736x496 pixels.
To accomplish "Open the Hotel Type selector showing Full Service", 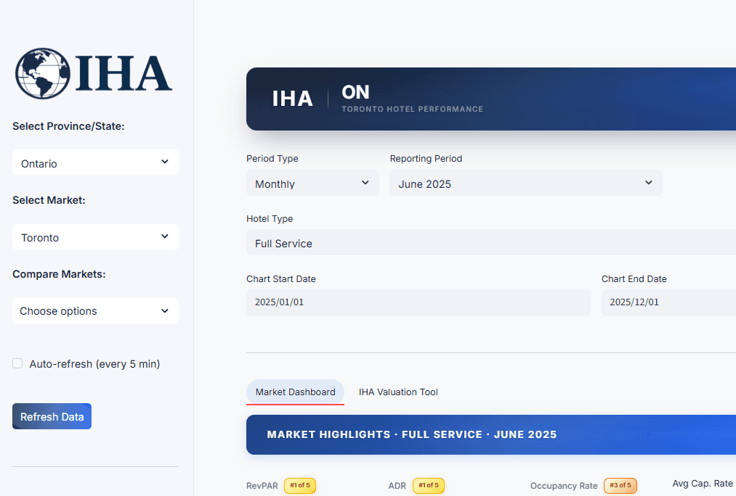I will (490, 243).
